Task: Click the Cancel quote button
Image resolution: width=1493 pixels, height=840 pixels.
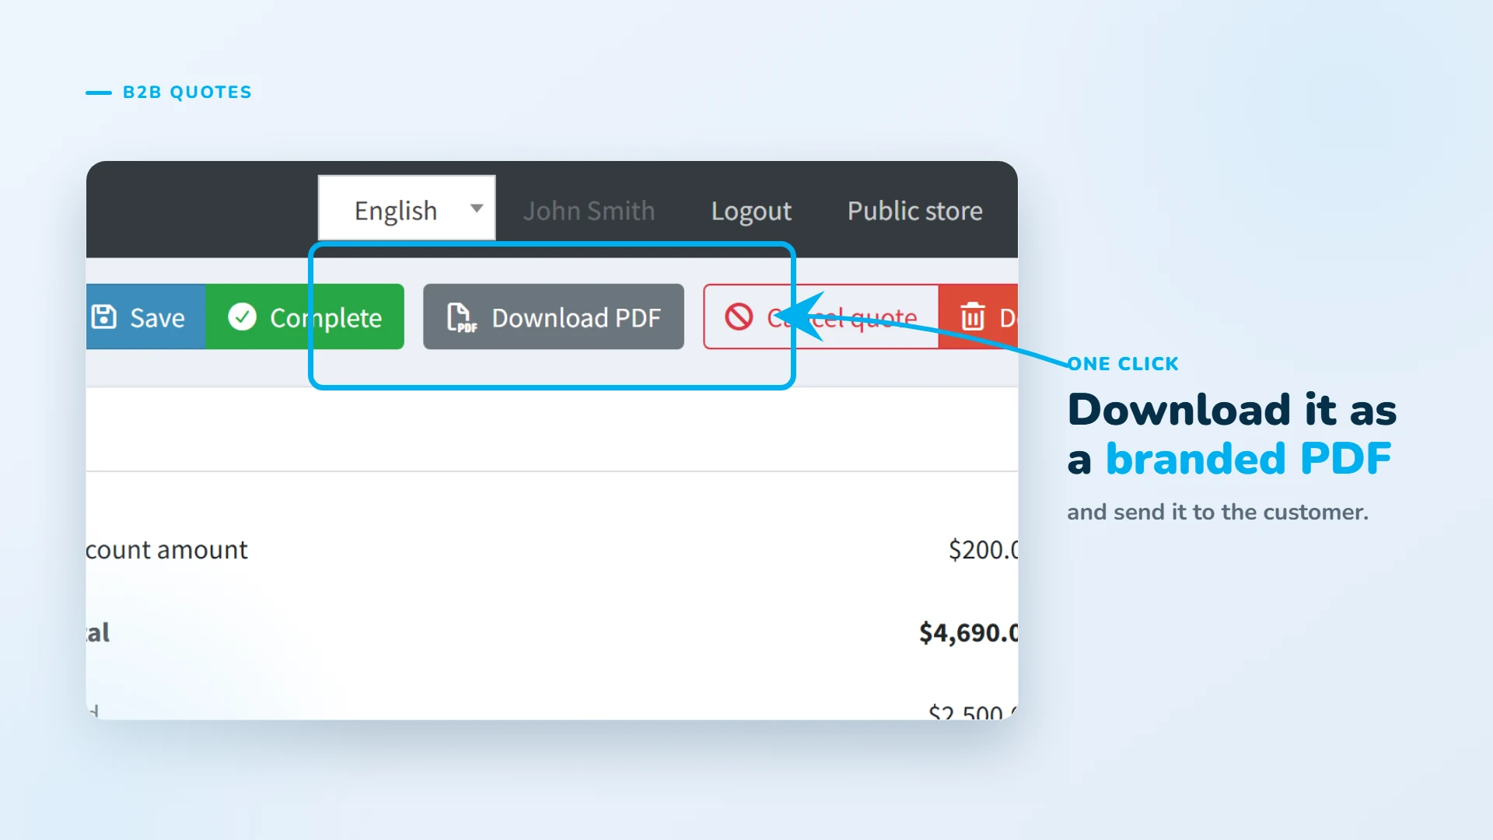Action: pos(821,317)
